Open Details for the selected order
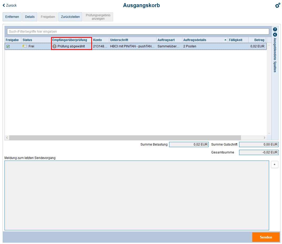 coord(30,17)
